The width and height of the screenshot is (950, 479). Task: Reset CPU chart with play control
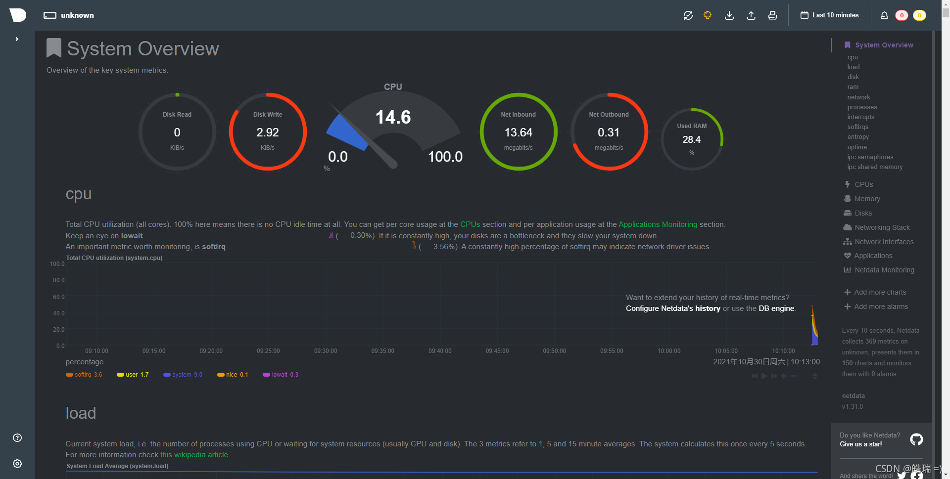(x=764, y=376)
